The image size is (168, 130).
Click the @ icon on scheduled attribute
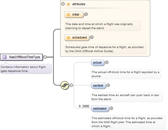tap(68, 37)
